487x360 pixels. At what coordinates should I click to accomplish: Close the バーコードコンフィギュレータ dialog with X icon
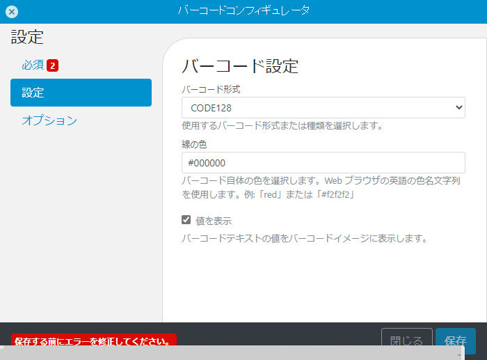(x=12, y=12)
